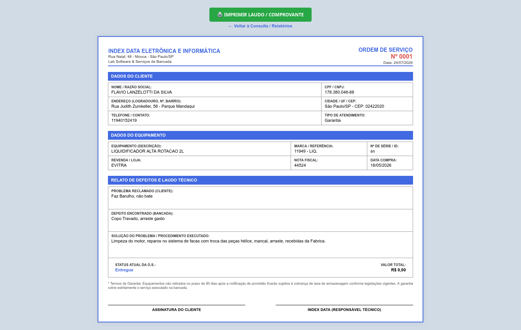Click the equipment description Liquidificador Alta Rotacao 2L
This screenshot has width=521, height=330.
[x=148, y=151]
